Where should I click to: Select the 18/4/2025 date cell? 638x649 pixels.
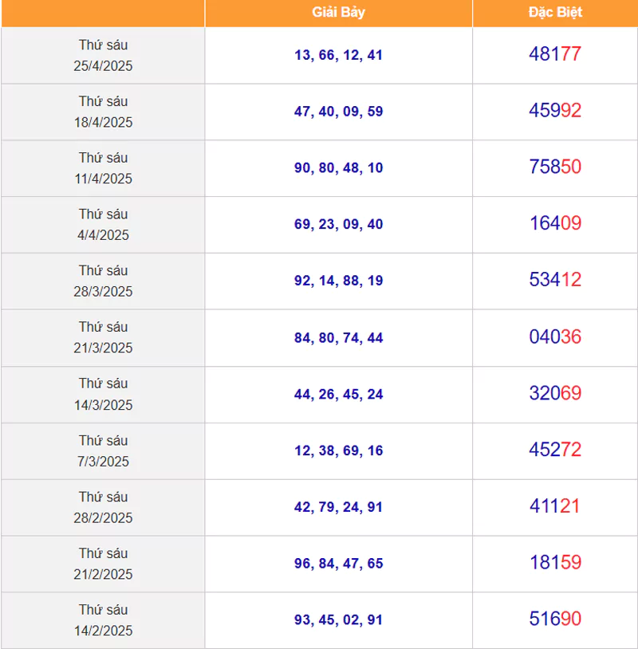(x=103, y=112)
